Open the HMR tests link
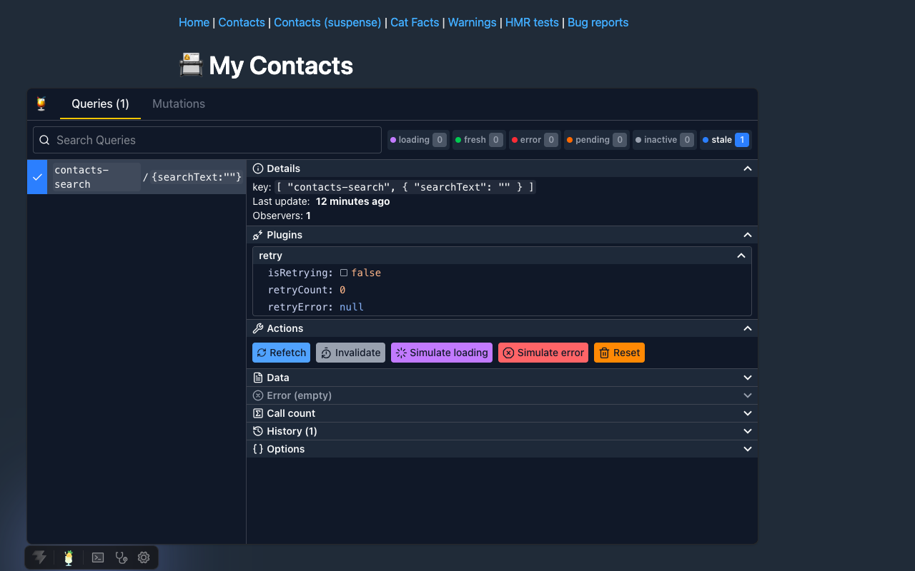Viewport: 915px width, 571px height. (x=532, y=22)
